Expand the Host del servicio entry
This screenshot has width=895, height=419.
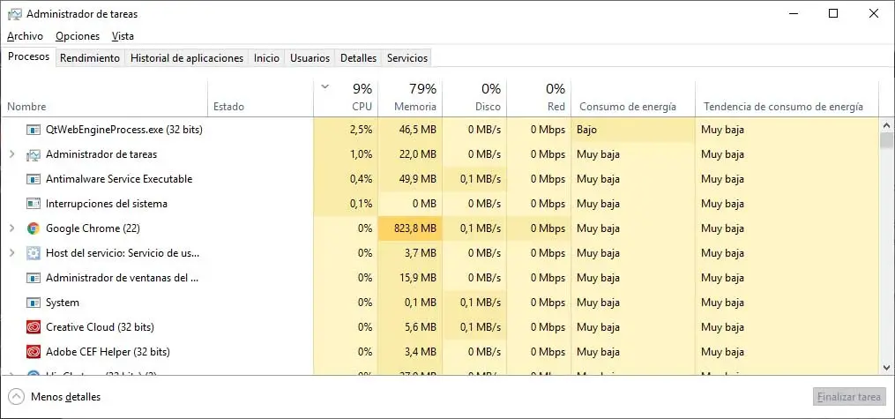point(11,253)
